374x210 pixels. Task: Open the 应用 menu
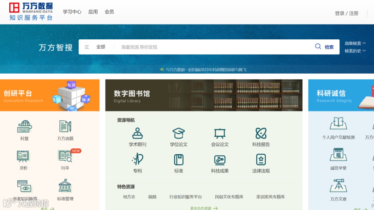(x=93, y=12)
